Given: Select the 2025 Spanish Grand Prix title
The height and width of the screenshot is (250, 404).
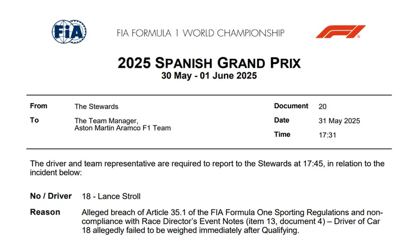Looking at the screenshot, I should (x=209, y=62).
